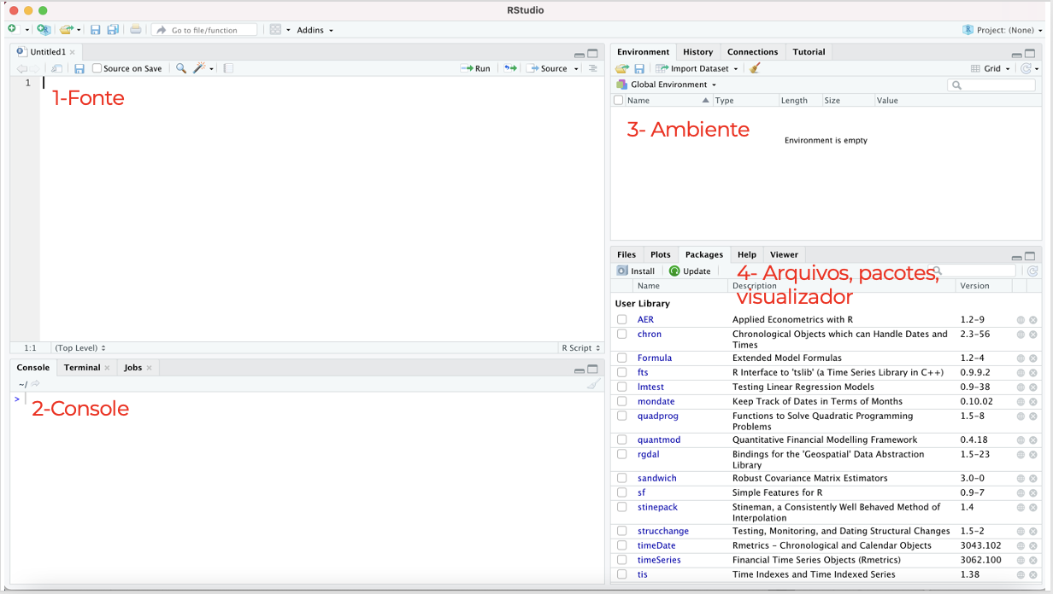The width and height of the screenshot is (1053, 594).
Task: Remove the AER package using its delete icon
Action: 1032,320
